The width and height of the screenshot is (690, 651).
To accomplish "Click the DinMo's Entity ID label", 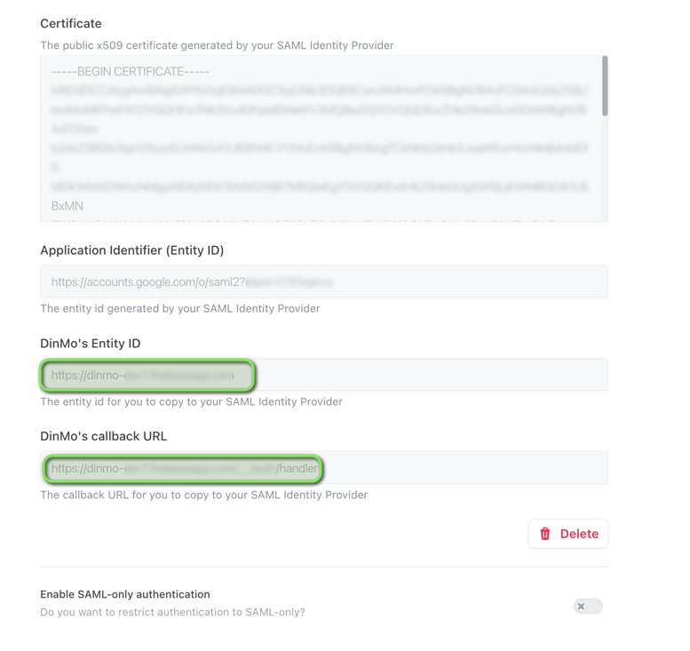I will [x=90, y=344].
